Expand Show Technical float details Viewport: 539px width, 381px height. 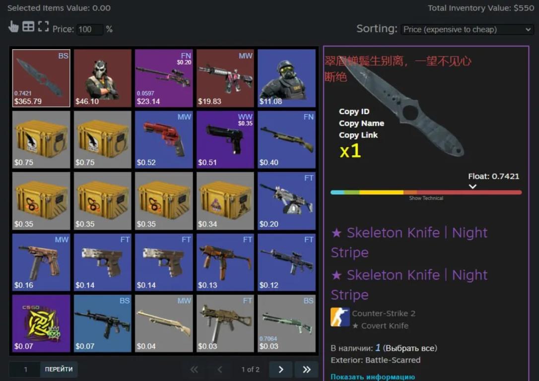click(x=426, y=198)
